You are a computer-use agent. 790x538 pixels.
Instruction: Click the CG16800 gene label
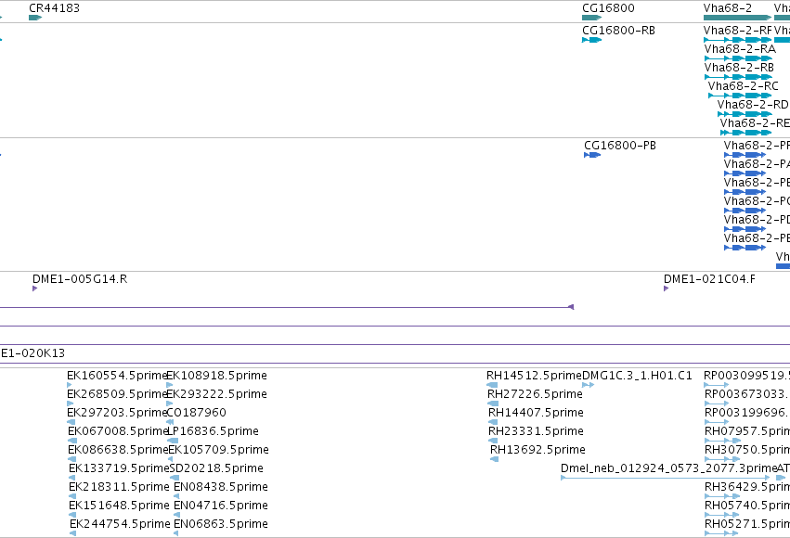coord(608,8)
